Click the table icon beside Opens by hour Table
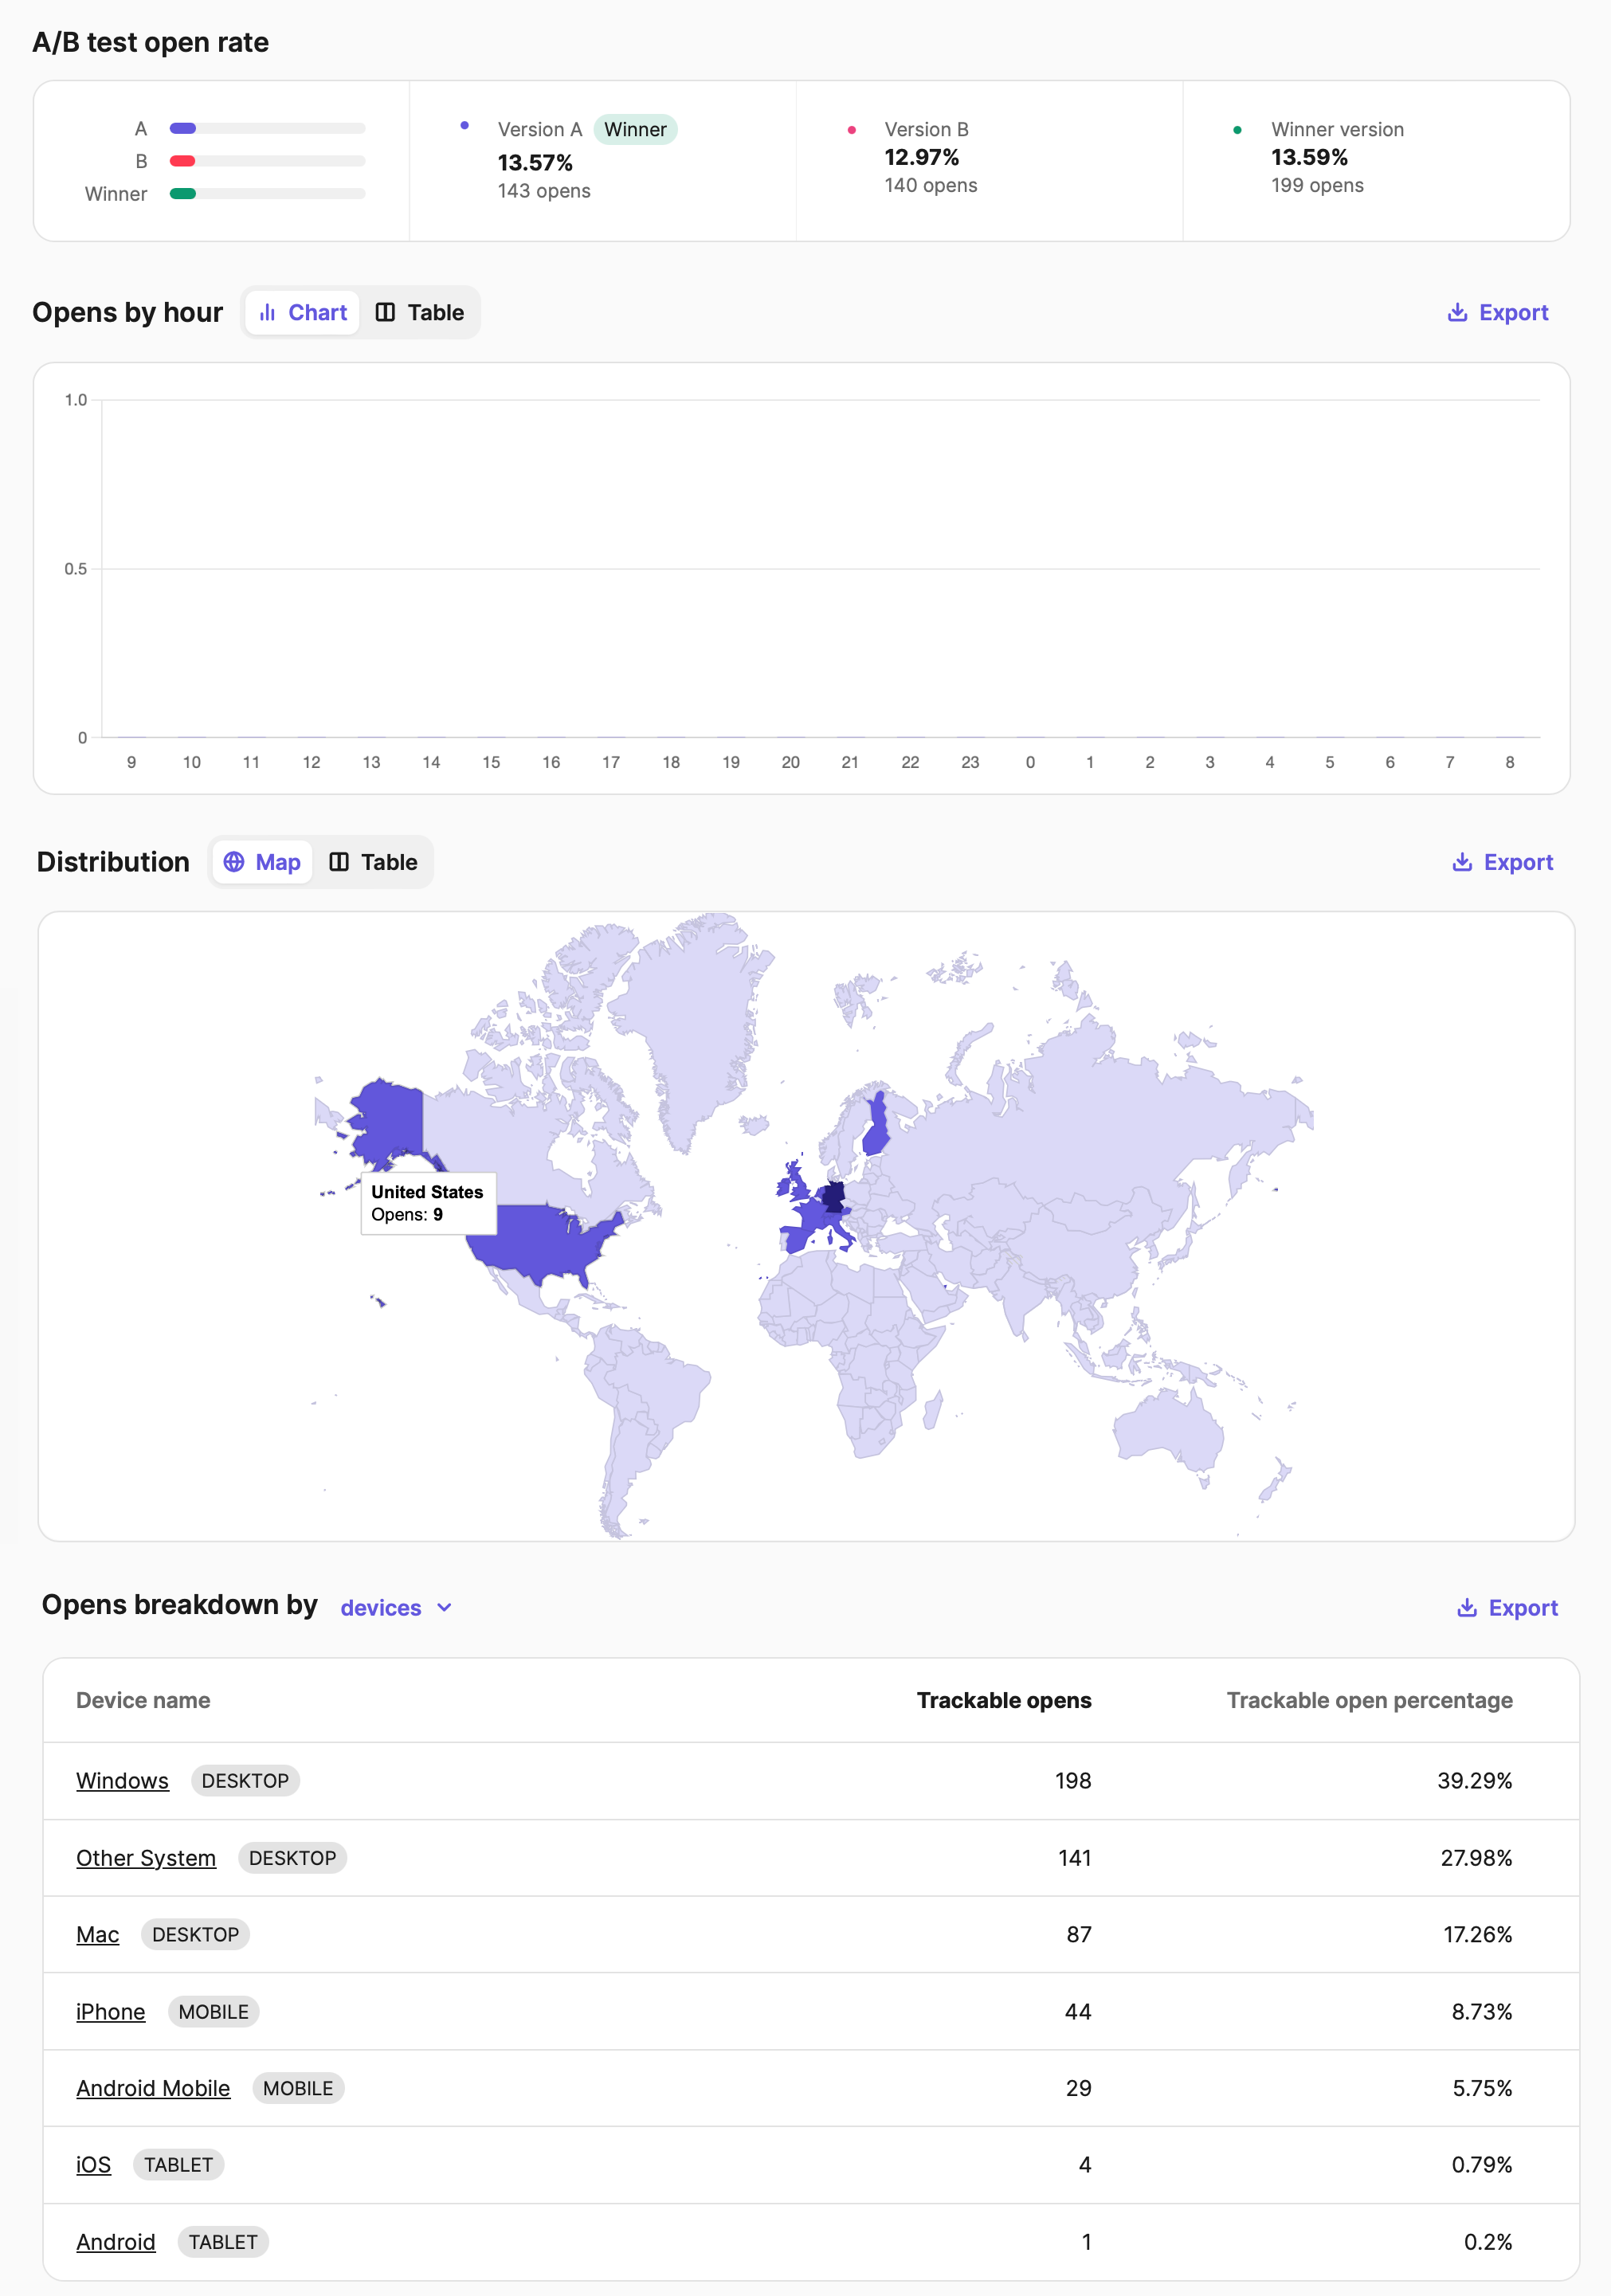 coord(387,312)
